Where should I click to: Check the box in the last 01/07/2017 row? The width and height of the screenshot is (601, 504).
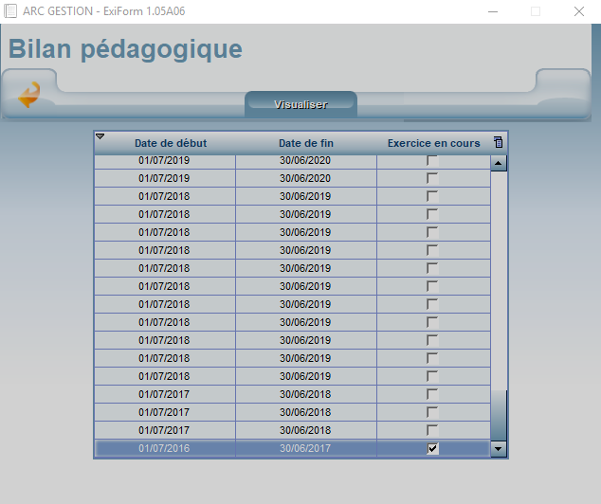click(x=433, y=430)
